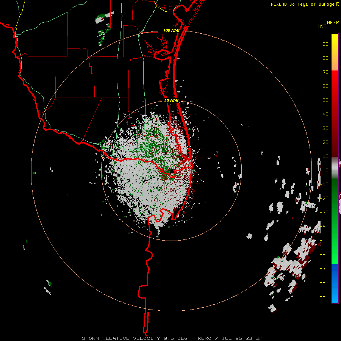Click the 80 value on the velocity scale
The image size is (341, 341).
coord(325,58)
